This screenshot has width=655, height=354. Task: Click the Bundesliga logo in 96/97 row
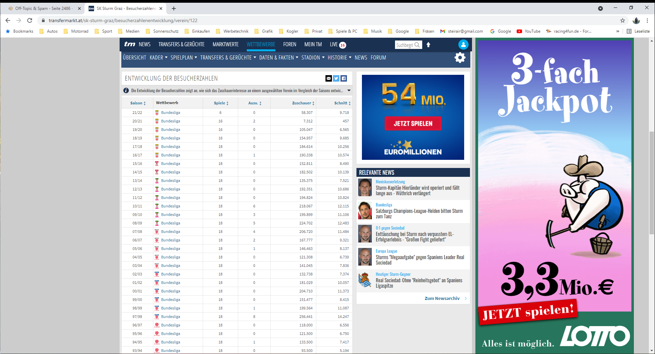coord(157,325)
